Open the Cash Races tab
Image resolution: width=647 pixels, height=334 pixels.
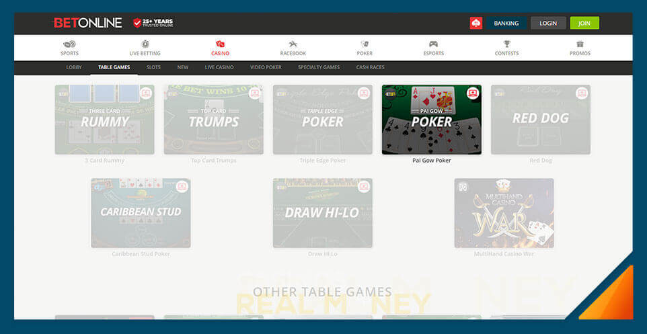[370, 67]
